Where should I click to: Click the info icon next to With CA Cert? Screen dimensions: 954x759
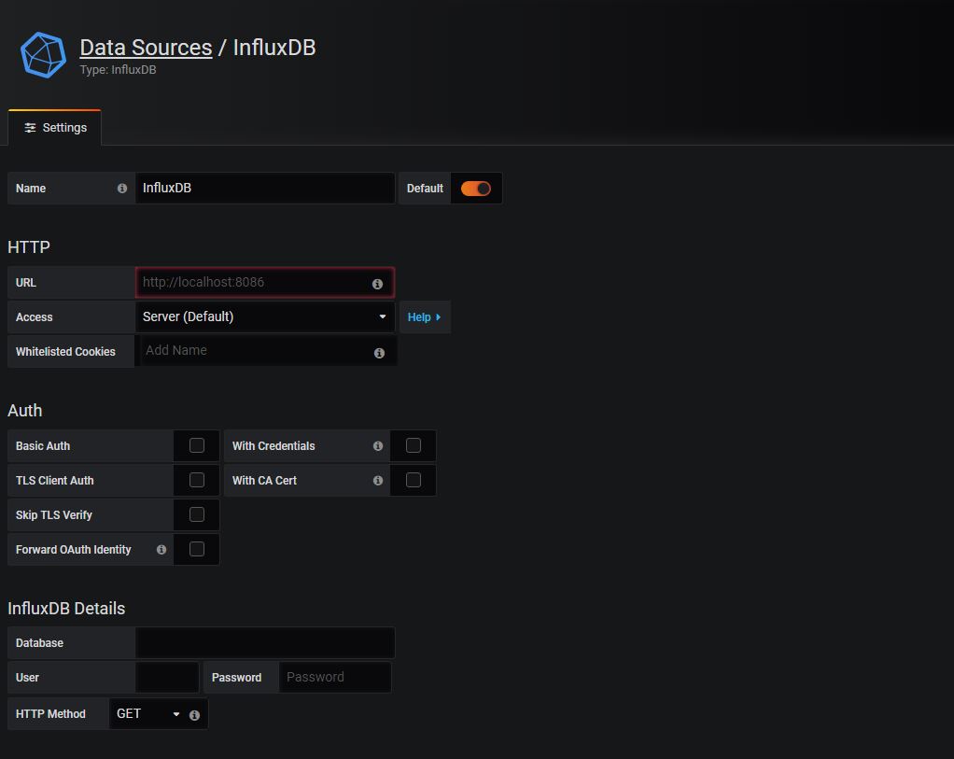click(x=378, y=481)
